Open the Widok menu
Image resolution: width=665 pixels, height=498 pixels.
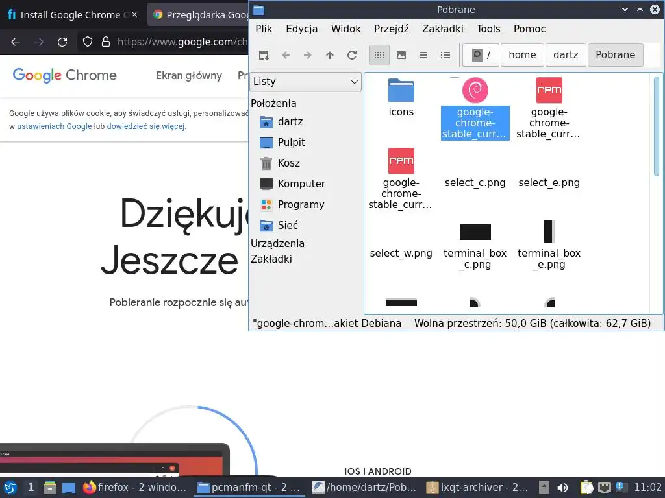pos(345,29)
